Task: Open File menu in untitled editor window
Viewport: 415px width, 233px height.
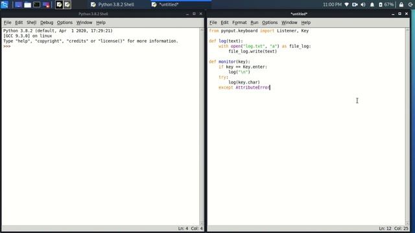Action: click(x=213, y=23)
